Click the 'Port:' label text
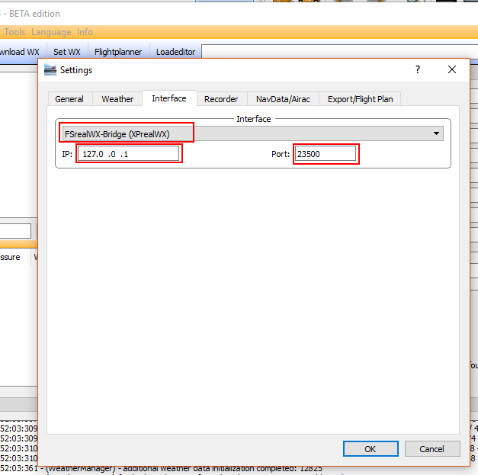This screenshot has height=475, width=478. coord(281,154)
